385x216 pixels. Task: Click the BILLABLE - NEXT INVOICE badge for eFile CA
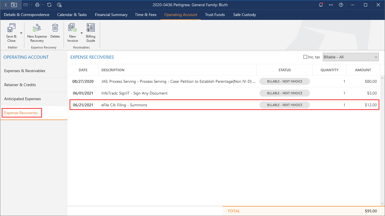[284, 105]
